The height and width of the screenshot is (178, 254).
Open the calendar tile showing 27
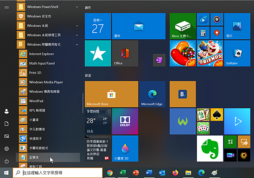[98, 26]
